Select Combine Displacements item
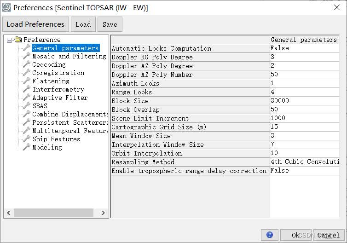The image size is (347, 243). tap(70, 114)
